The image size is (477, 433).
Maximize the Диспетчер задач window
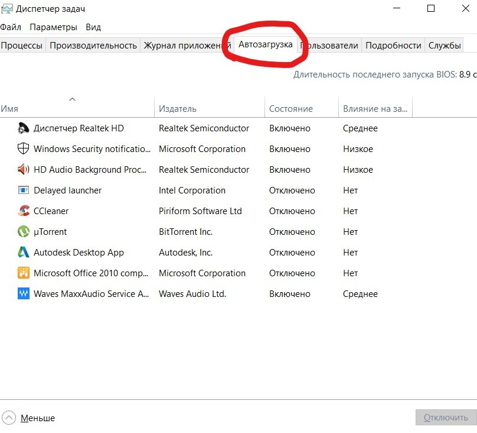tap(431, 8)
